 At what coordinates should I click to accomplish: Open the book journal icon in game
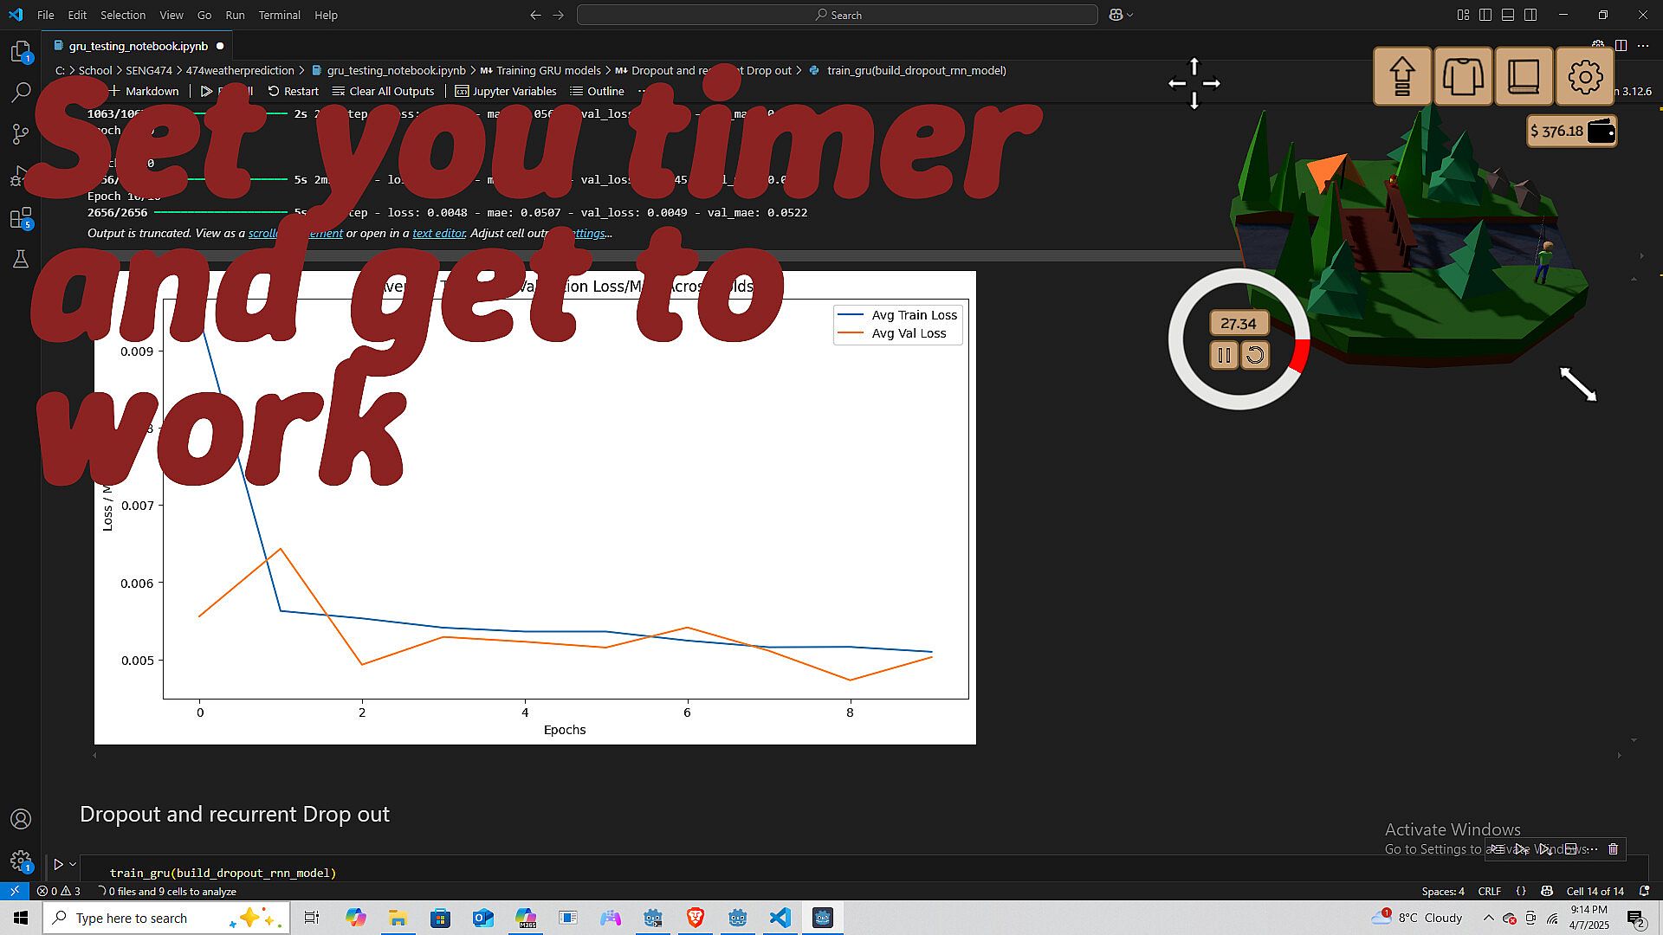point(1524,77)
